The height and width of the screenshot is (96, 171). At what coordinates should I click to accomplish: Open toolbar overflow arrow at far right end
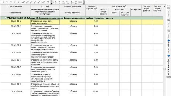tap(84, 2)
